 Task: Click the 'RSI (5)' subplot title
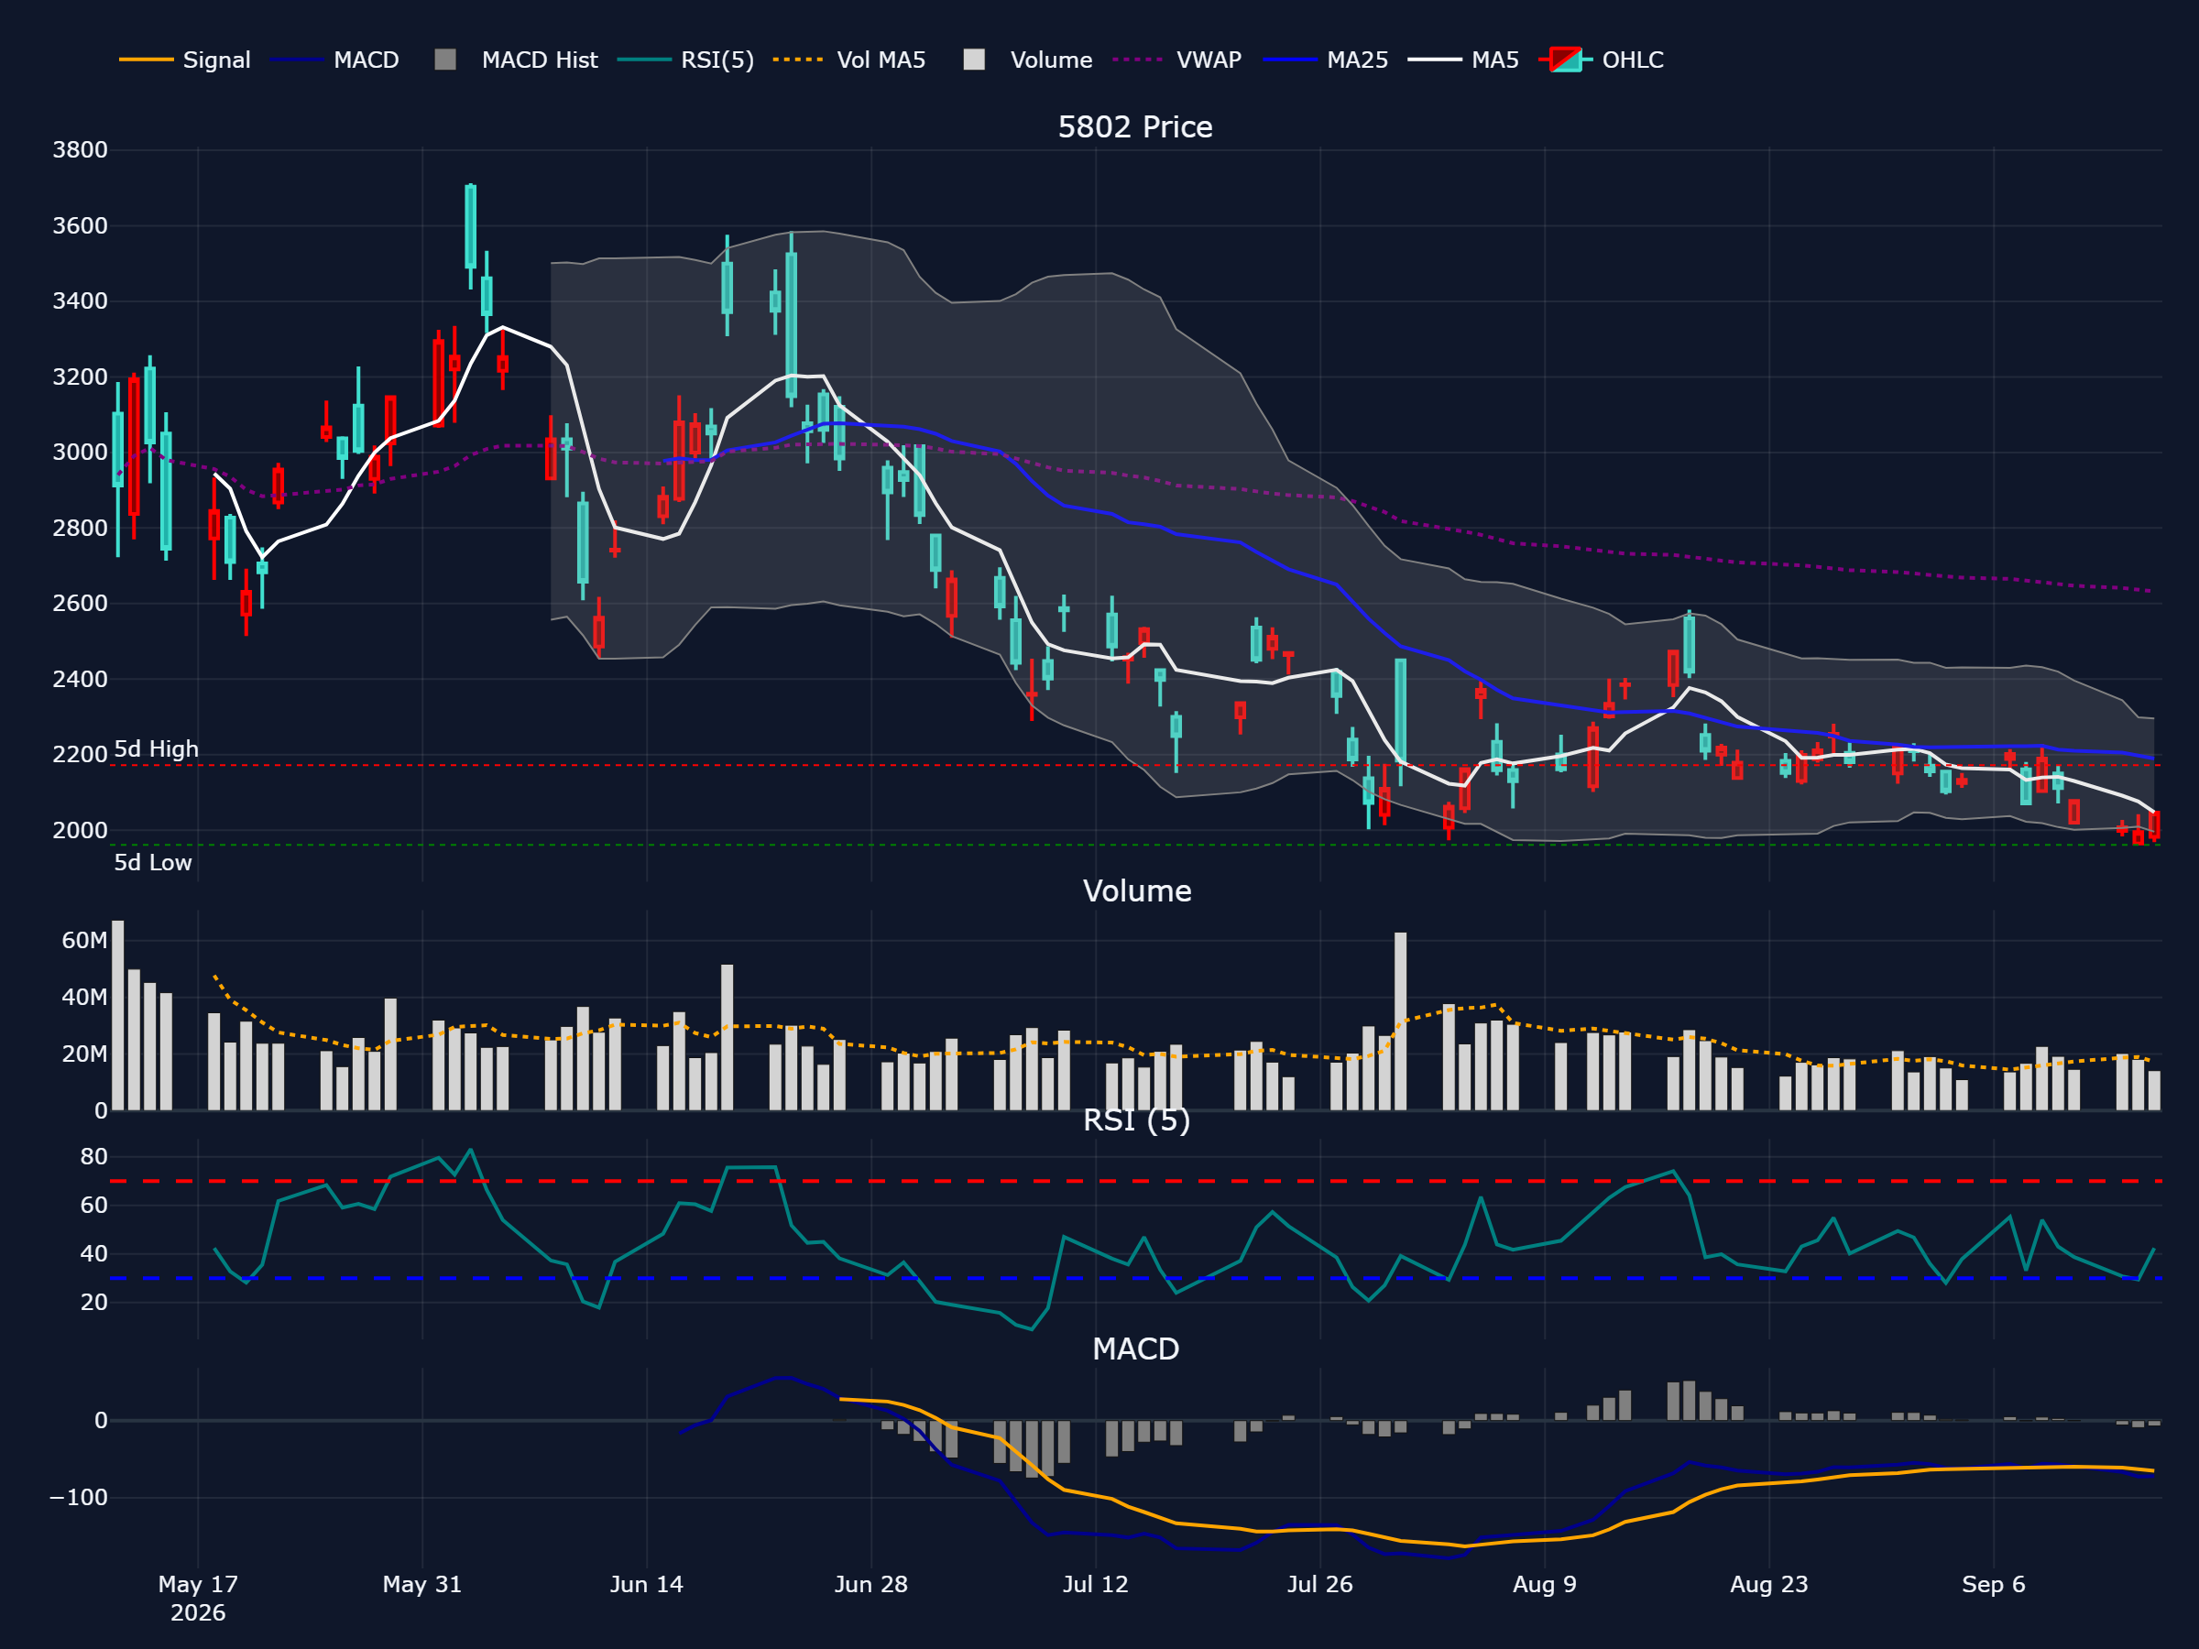pos(1136,1120)
